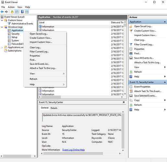Click the Back arrow toolbar icon
This screenshot has height=162, width=167.
coord(2,12)
